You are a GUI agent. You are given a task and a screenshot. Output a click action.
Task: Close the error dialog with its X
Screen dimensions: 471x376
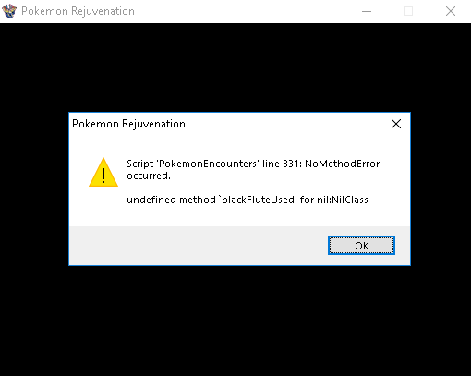396,124
